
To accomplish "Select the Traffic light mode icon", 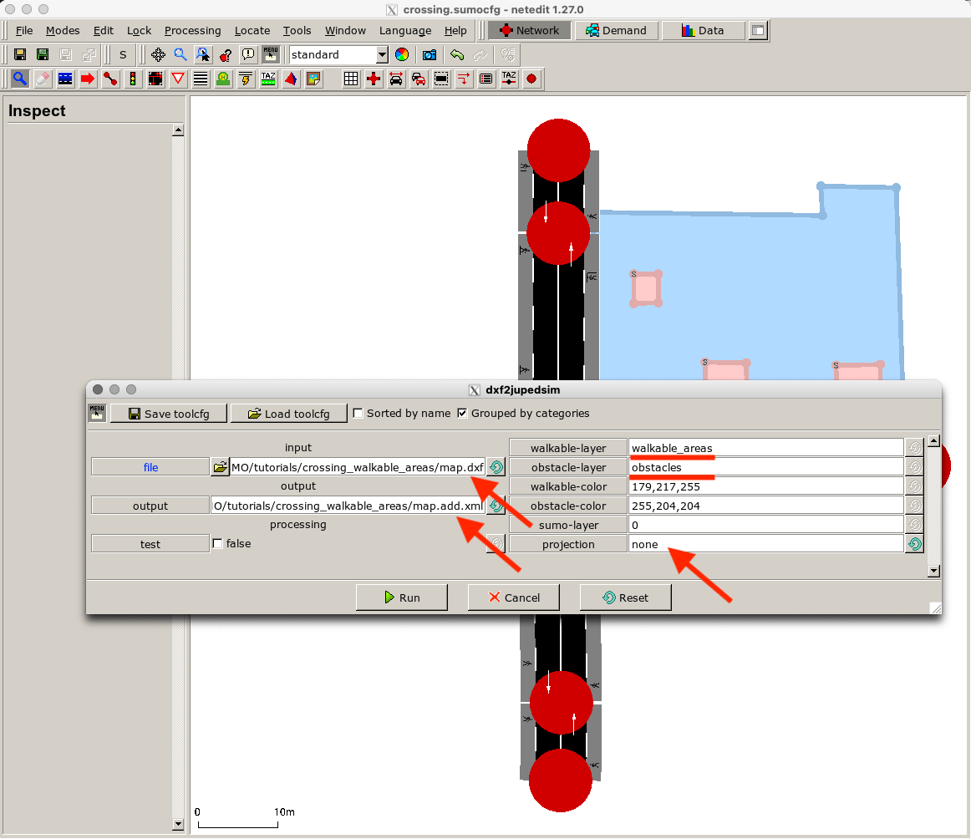I will pos(133,79).
